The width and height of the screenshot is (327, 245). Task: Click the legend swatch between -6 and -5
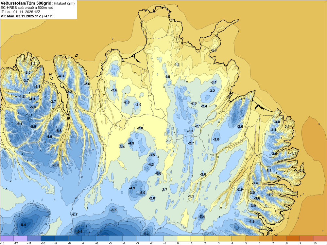click(102, 238)
